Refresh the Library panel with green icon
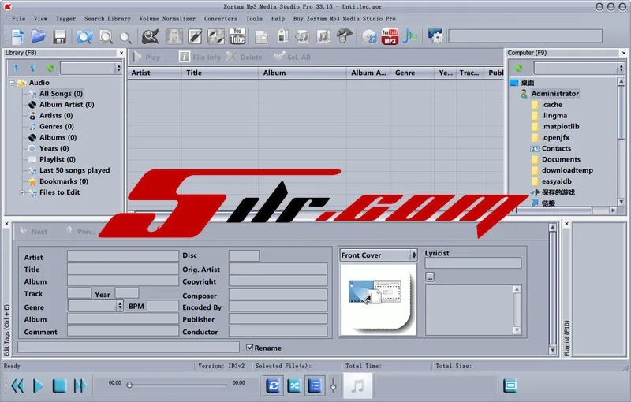Viewport: 631px width, 402px height. coord(50,68)
